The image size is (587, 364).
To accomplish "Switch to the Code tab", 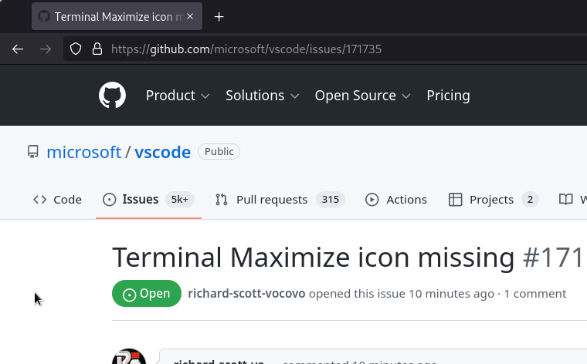I will [x=57, y=200].
